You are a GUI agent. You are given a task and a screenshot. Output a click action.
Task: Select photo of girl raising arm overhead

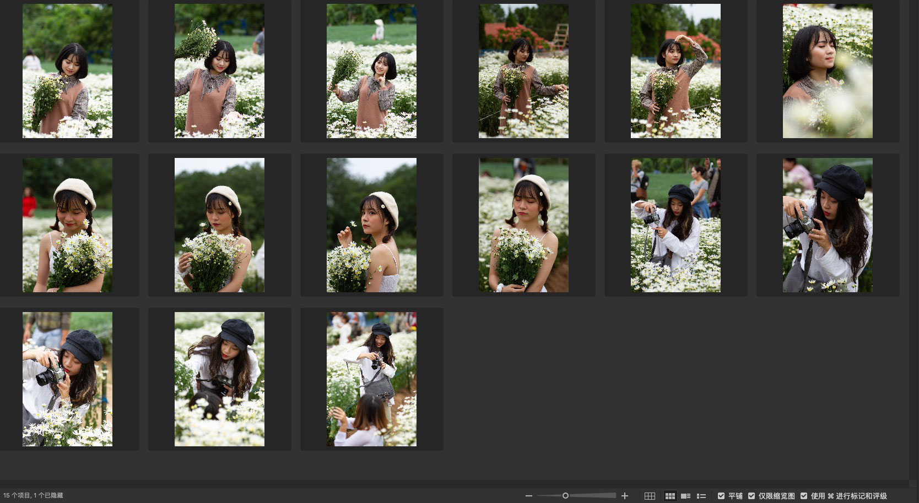[x=675, y=71]
